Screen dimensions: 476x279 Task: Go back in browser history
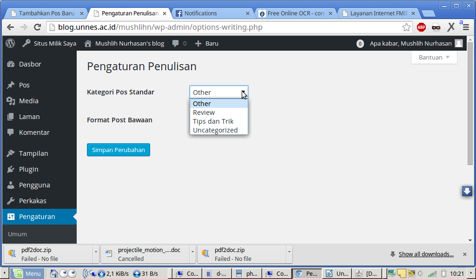pos(10,27)
